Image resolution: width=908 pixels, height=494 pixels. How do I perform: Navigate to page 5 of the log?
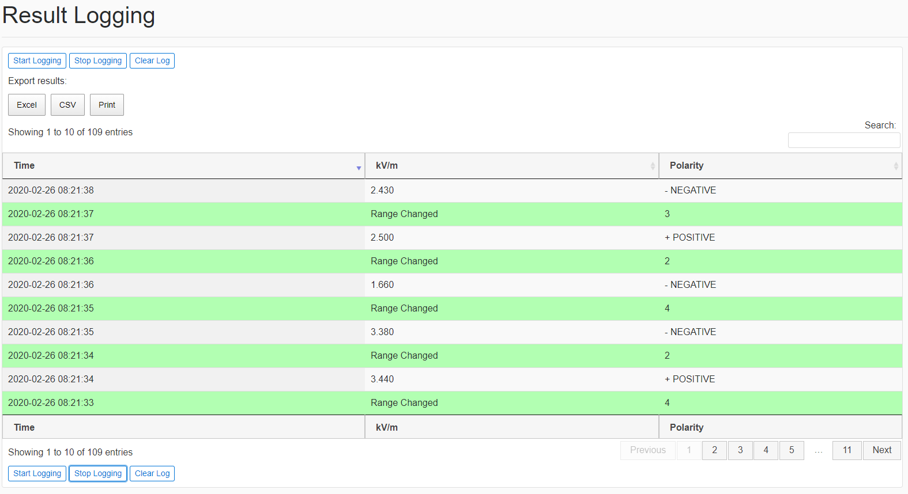click(x=792, y=450)
